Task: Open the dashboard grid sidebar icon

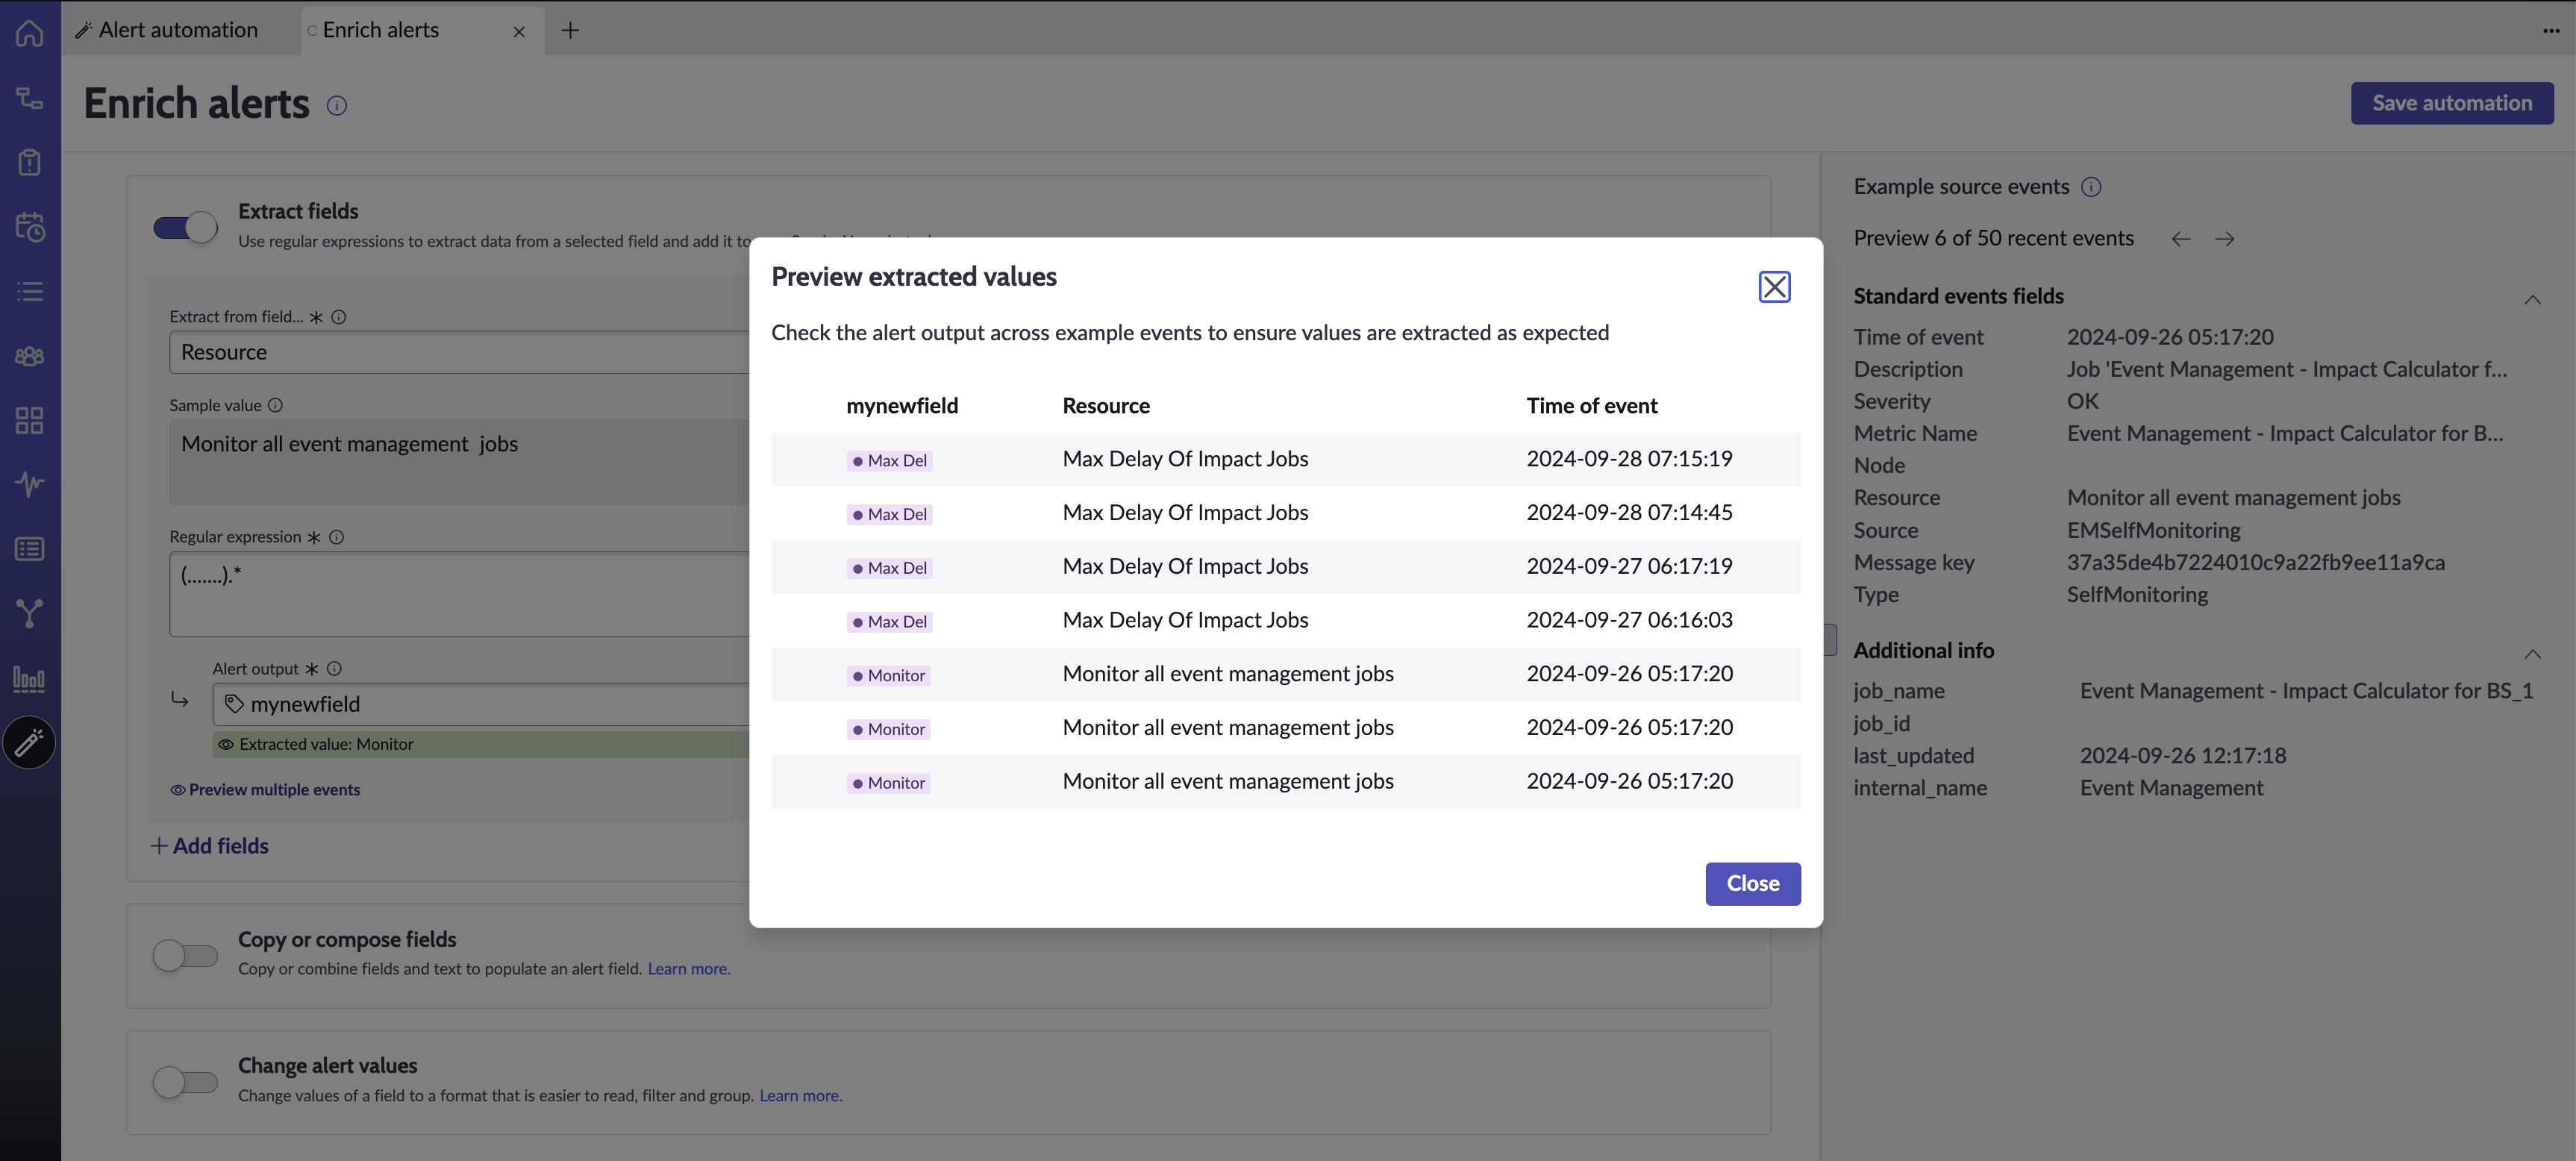Action: point(29,420)
